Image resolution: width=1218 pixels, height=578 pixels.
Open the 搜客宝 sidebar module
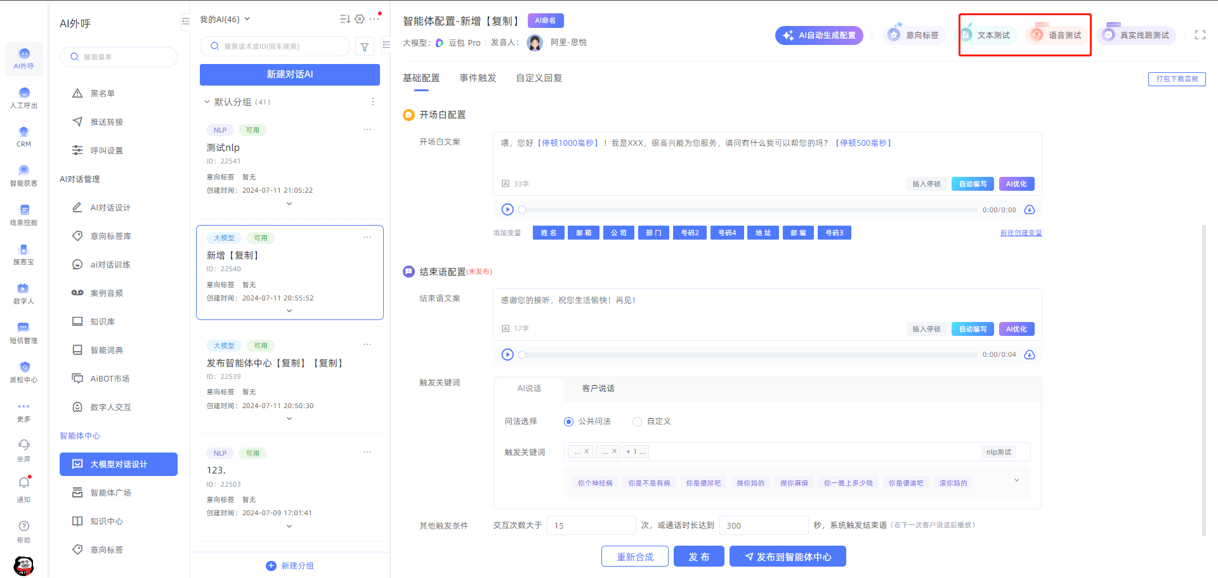point(24,254)
